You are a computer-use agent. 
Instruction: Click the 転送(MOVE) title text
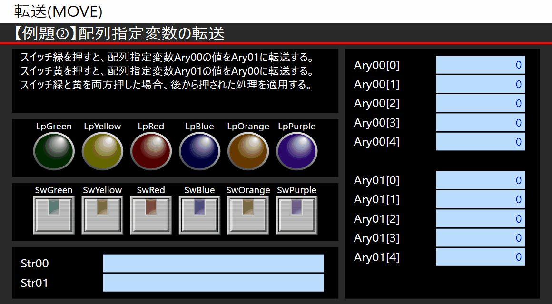59,11
